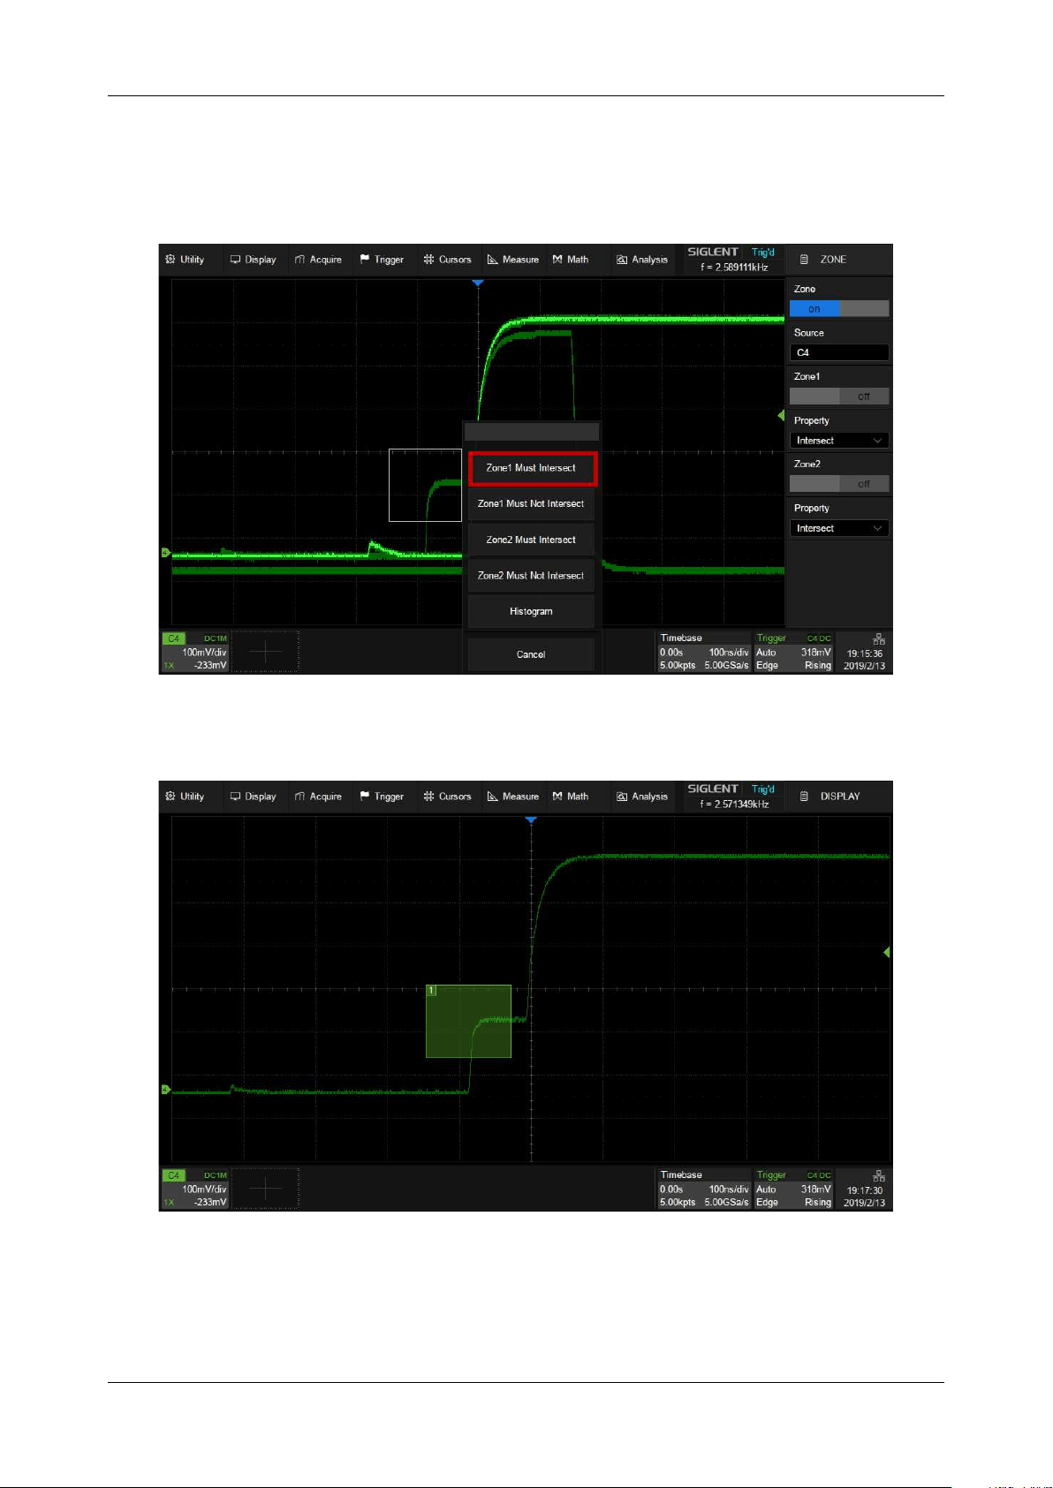The height and width of the screenshot is (1488, 1053).
Task: Click the SIGLENT logo in ZONE screen
Action: click(713, 252)
